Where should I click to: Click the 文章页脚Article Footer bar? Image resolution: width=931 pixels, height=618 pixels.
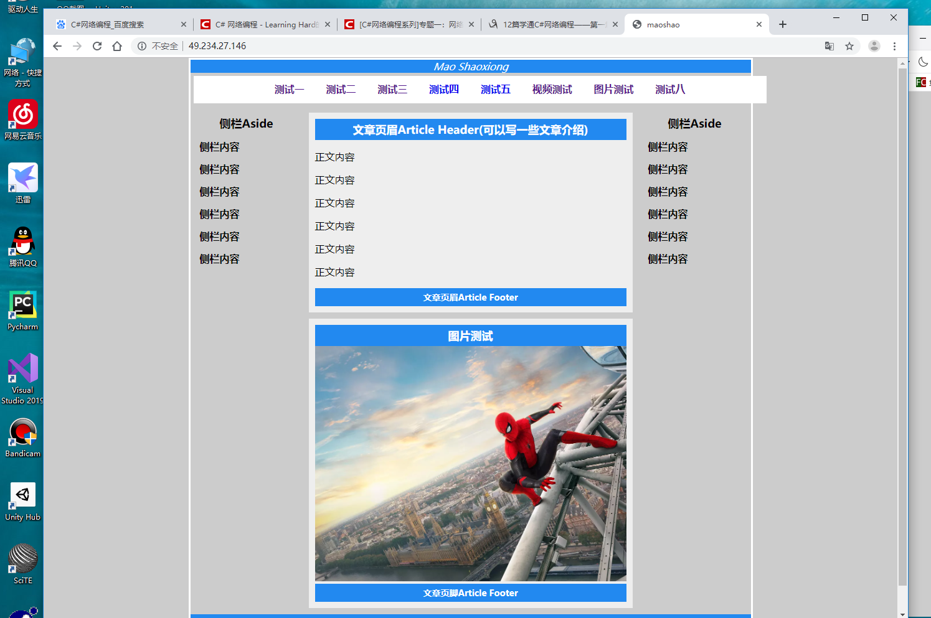pyautogui.click(x=471, y=593)
